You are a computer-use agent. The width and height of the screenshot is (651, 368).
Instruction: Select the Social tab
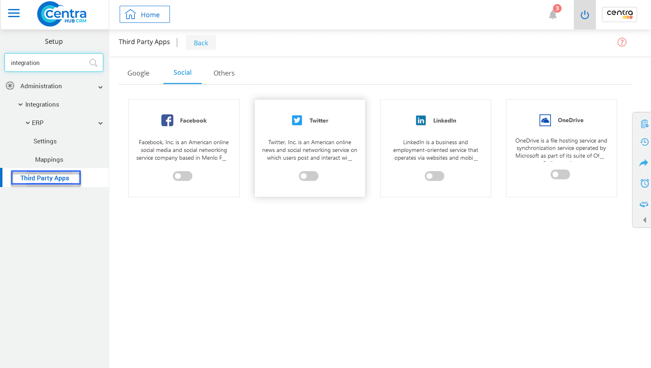pyautogui.click(x=183, y=73)
